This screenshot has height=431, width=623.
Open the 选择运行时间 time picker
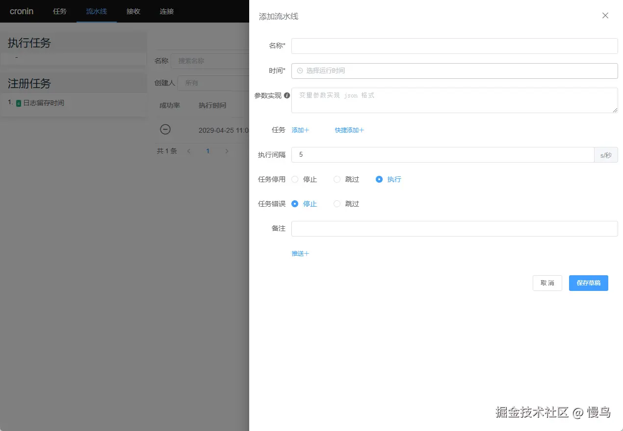point(454,71)
